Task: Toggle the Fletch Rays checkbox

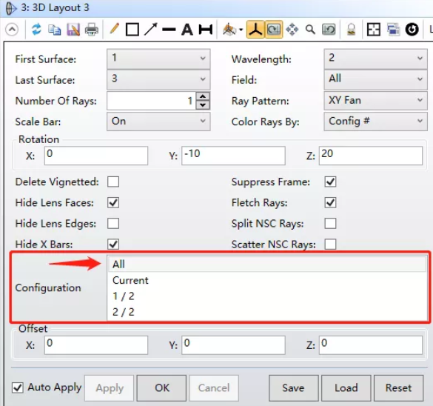Action: pos(331,202)
